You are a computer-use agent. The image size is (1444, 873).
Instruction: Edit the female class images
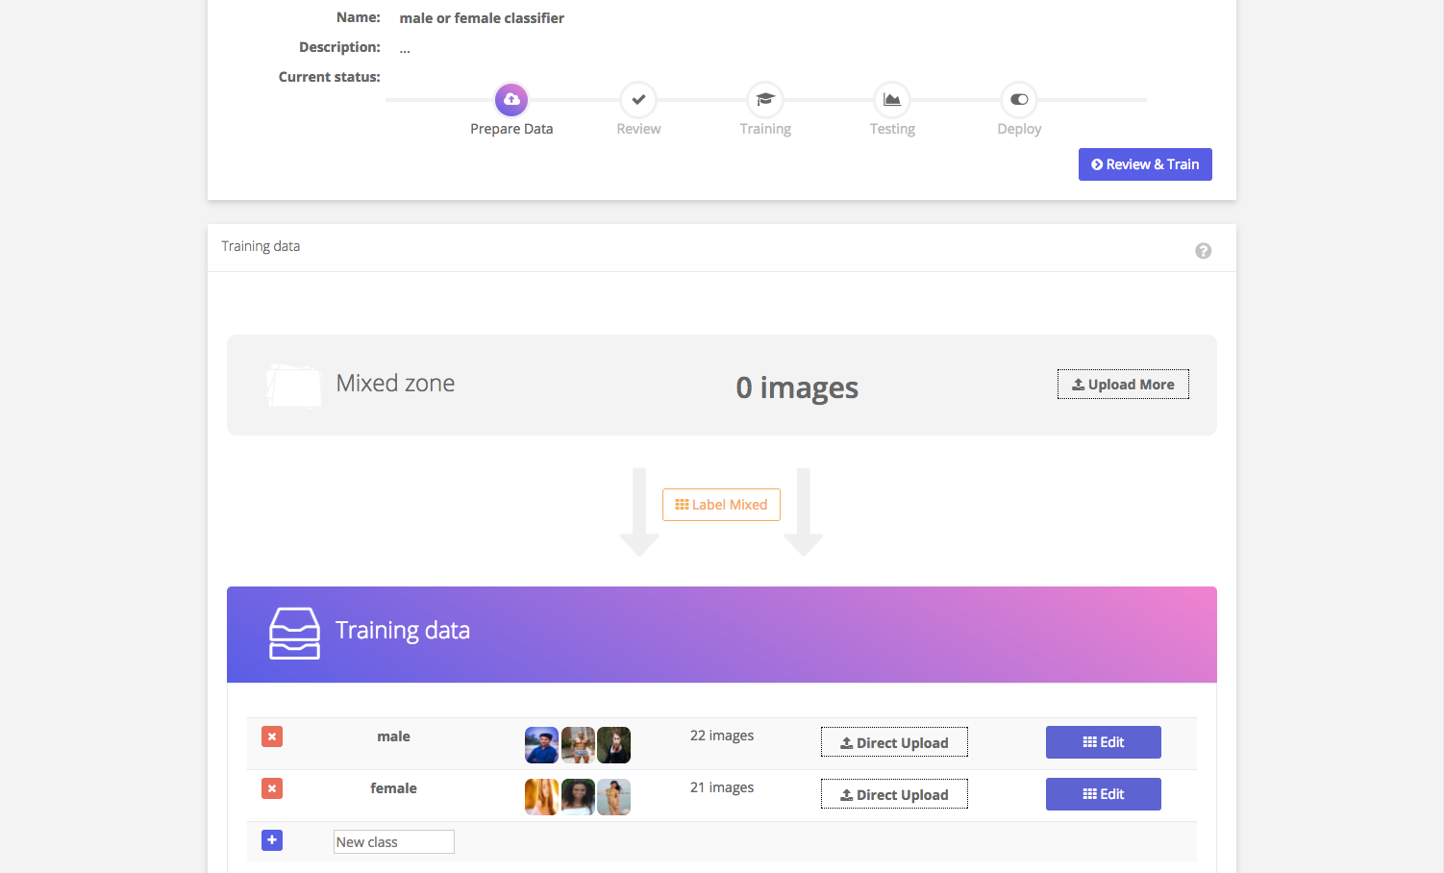click(x=1104, y=794)
